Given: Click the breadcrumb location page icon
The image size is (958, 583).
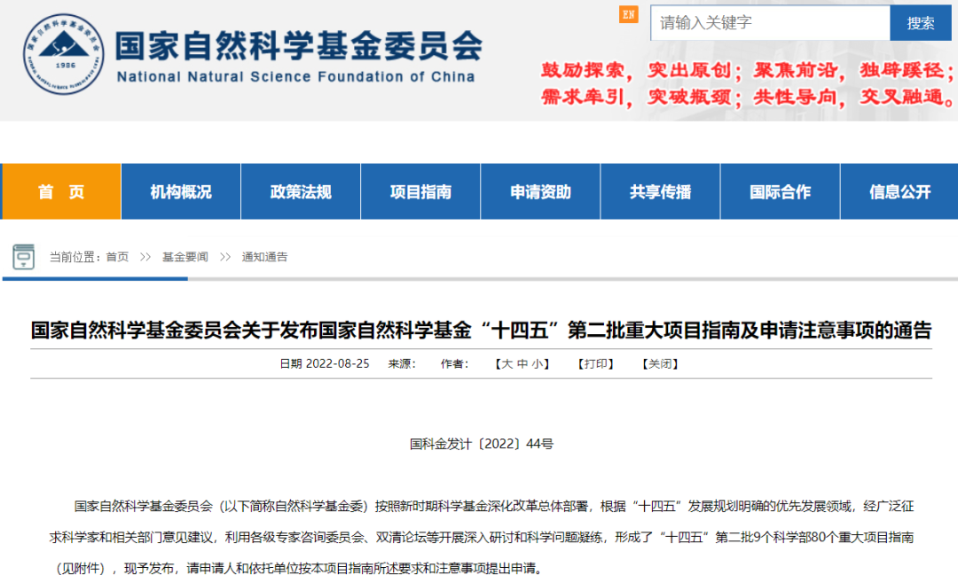Looking at the screenshot, I should point(24,256).
